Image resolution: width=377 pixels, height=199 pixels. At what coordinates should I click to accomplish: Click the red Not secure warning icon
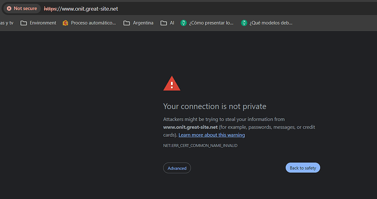(9, 8)
